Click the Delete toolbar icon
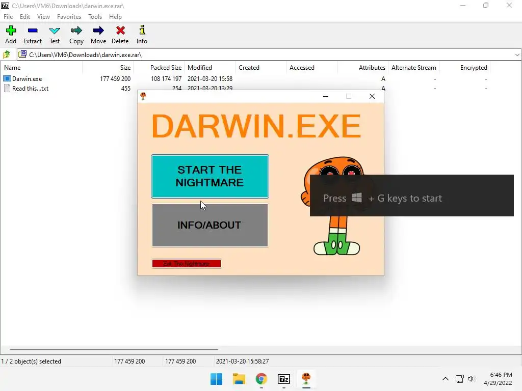This screenshot has height=391, width=522. click(120, 34)
